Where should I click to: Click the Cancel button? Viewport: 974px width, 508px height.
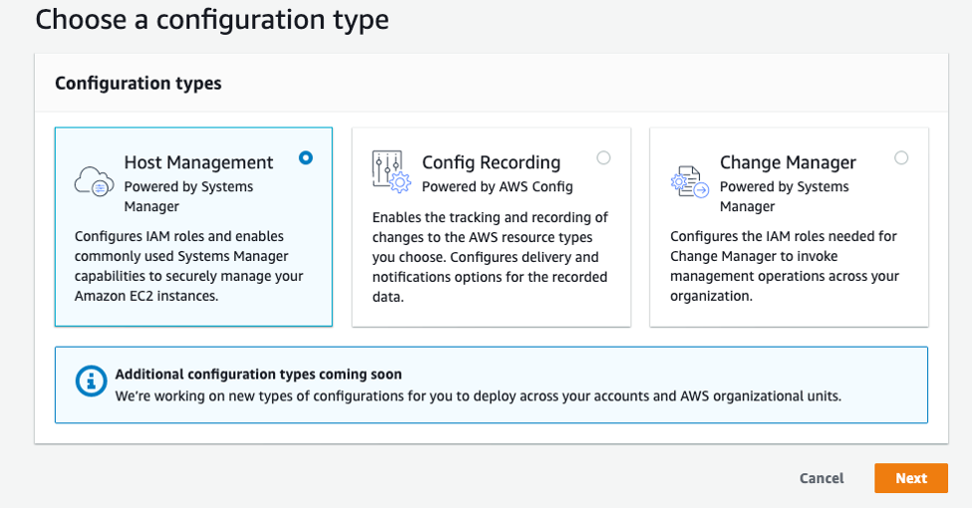pyautogui.click(x=821, y=478)
